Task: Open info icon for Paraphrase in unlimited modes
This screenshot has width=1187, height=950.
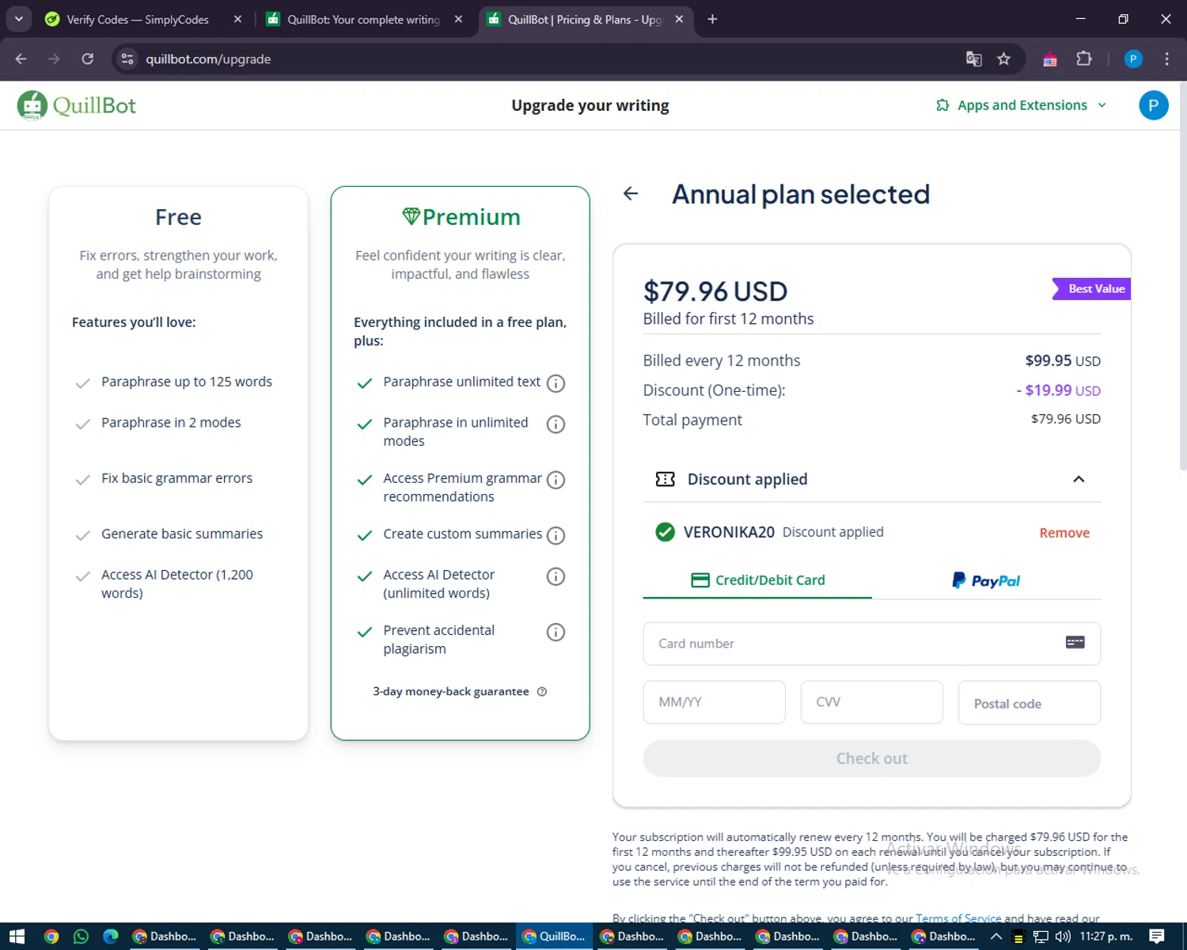Action: coord(556,424)
